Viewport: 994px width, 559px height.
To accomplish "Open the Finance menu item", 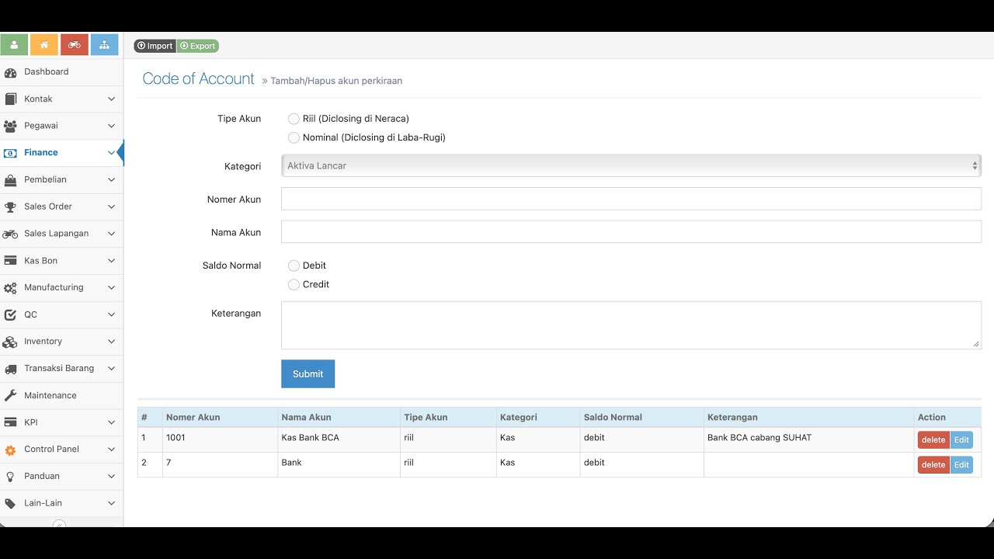I will [x=61, y=153].
